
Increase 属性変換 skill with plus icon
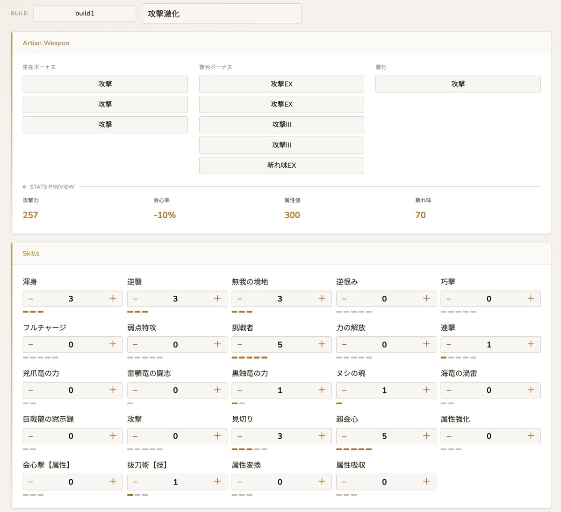[322, 482]
